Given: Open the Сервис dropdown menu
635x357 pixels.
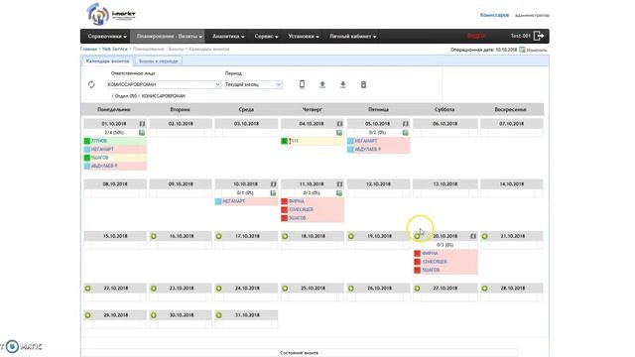Looking at the screenshot, I should [x=266, y=36].
